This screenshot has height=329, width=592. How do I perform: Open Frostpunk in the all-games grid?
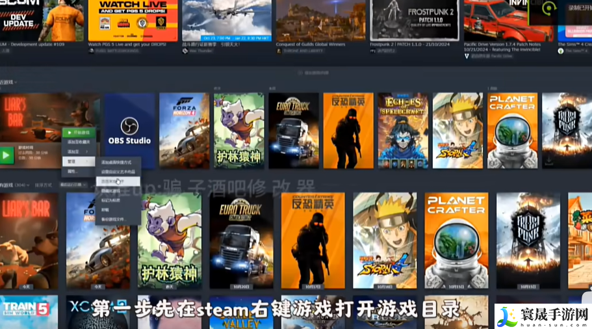[528, 241]
